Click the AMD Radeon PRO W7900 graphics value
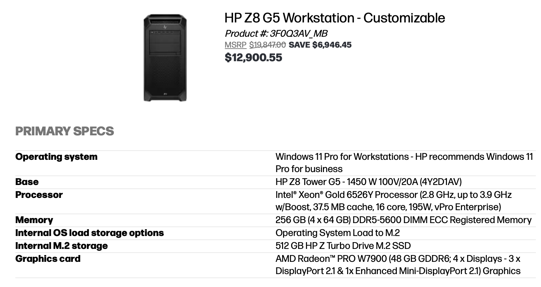541x287 pixels. point(398,265)
